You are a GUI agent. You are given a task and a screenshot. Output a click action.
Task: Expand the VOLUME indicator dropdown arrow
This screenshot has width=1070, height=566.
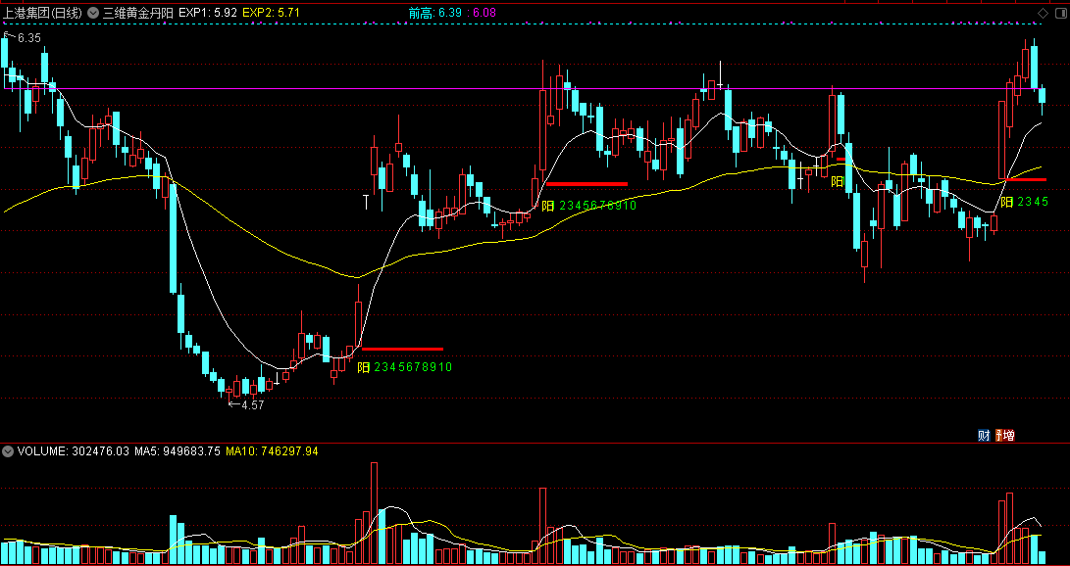click(x=8, y=450)
